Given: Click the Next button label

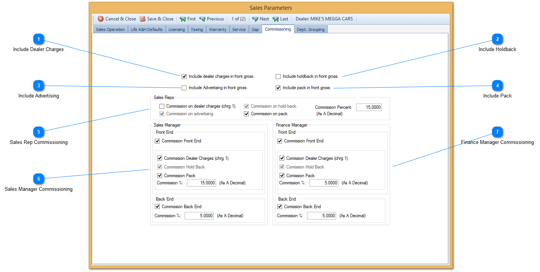Looking at the screenshot, I should pyautogui.click(x=264, y=19).
